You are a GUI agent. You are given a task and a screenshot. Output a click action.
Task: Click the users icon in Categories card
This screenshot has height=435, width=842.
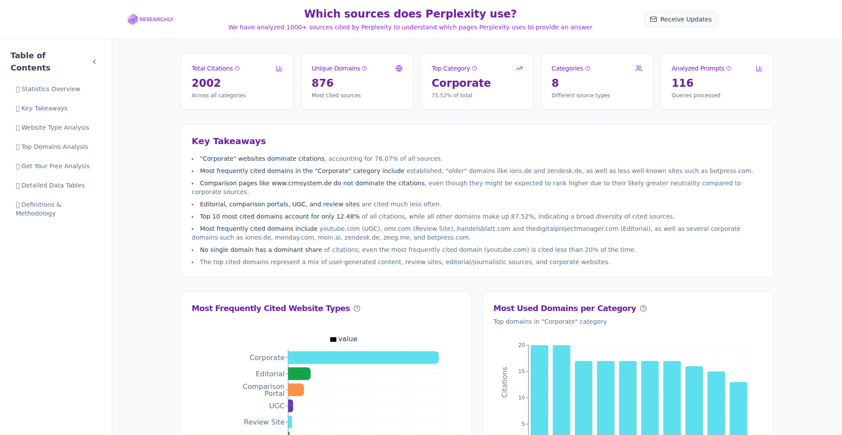pos(639,68)
